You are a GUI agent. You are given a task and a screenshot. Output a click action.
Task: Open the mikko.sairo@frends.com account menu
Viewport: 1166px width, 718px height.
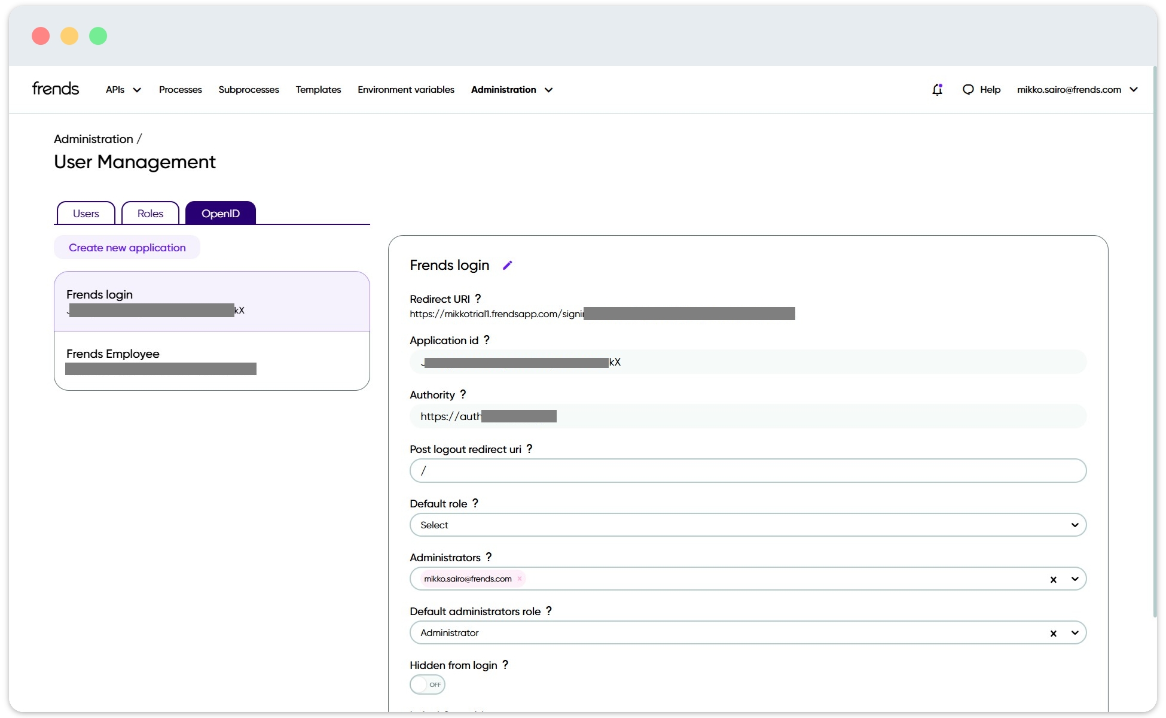click(1076, 89)
